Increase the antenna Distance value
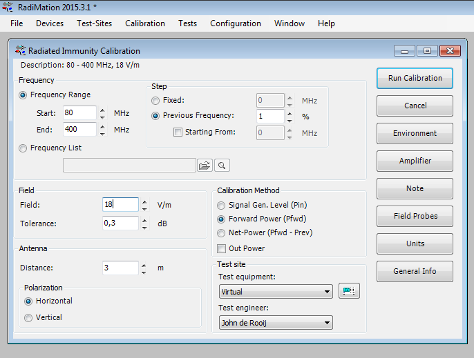 click(x=144, y=265)
